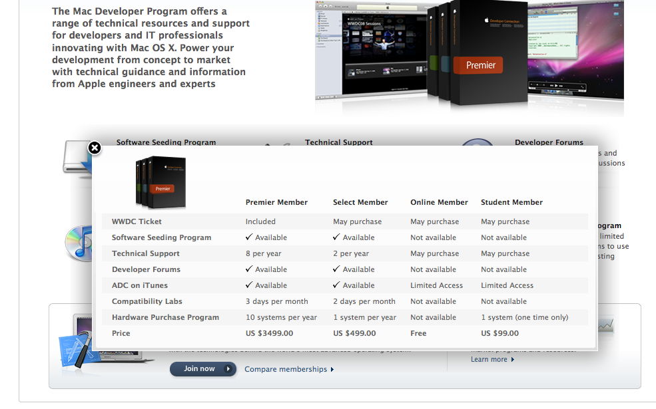
Task: Click the 10 systems per year cell
Action: [x=281, y=317]
